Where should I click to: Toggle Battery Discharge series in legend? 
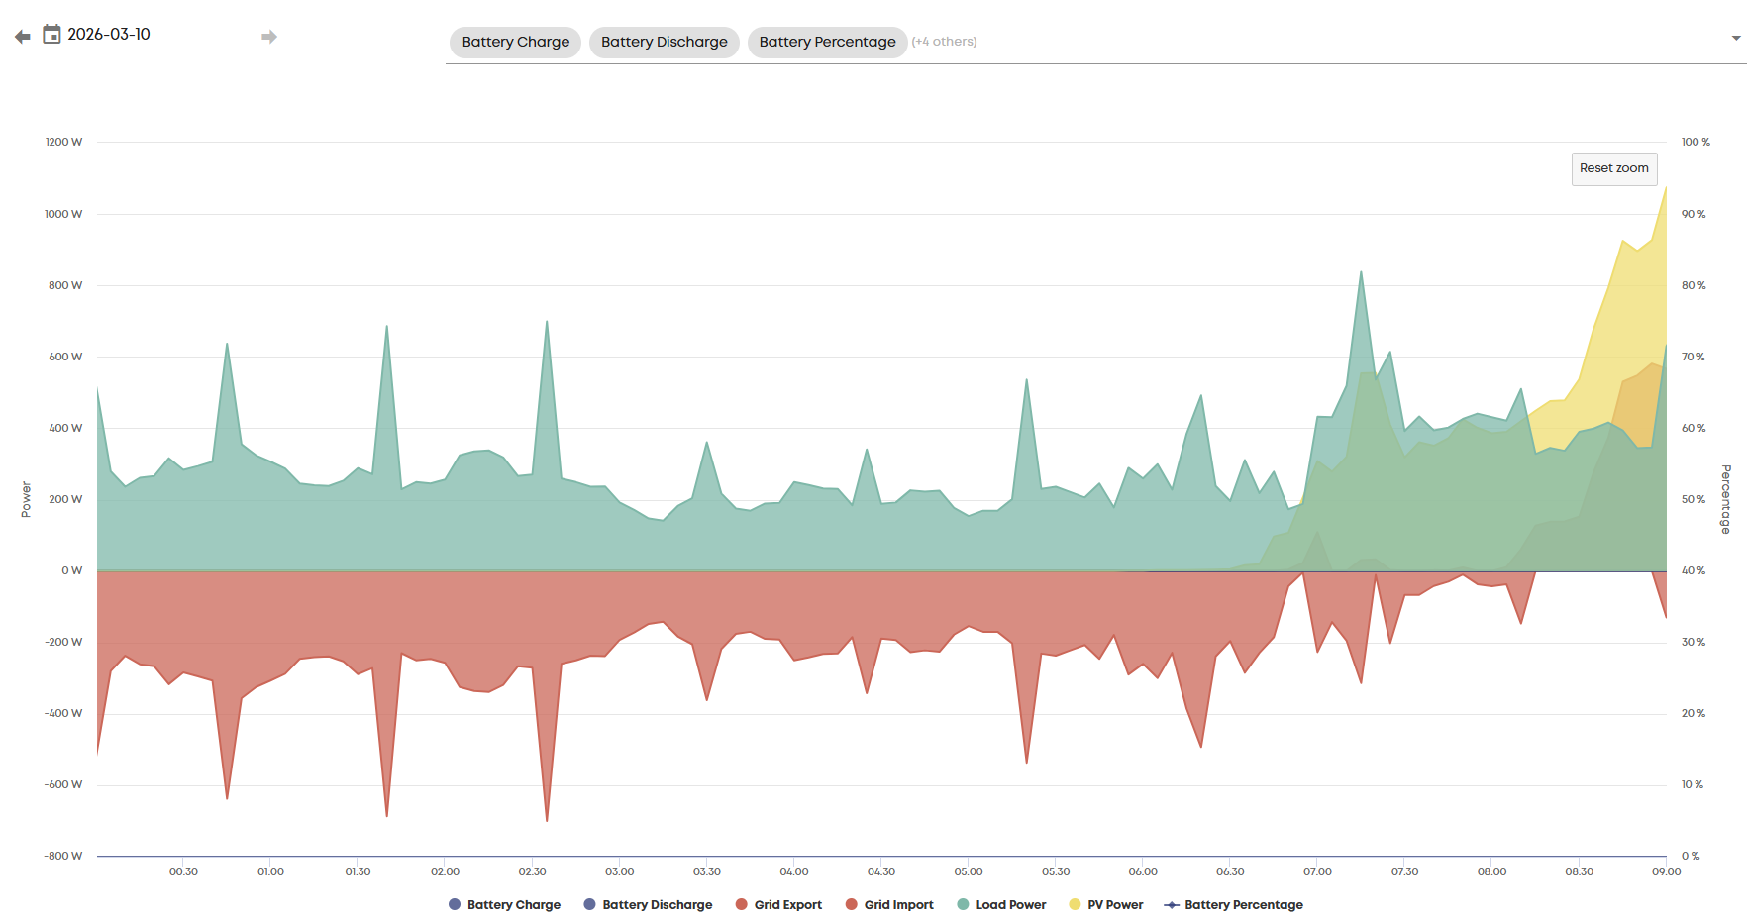[657, 904]
